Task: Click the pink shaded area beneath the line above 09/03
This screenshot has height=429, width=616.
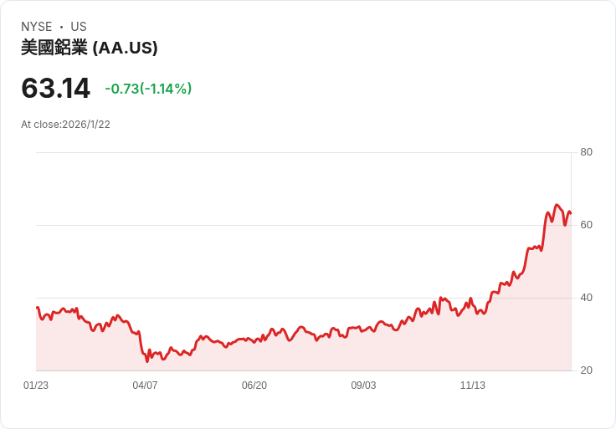Action: coord(363,351)
